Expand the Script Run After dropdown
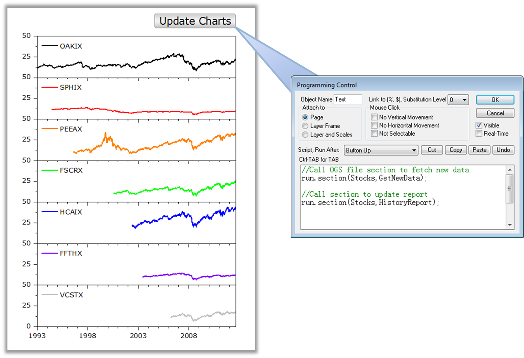Screen dimensions: 524x358 [381, 151]
